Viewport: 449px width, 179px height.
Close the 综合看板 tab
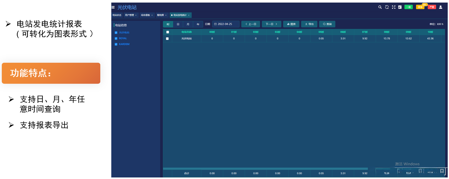point(152,15)
